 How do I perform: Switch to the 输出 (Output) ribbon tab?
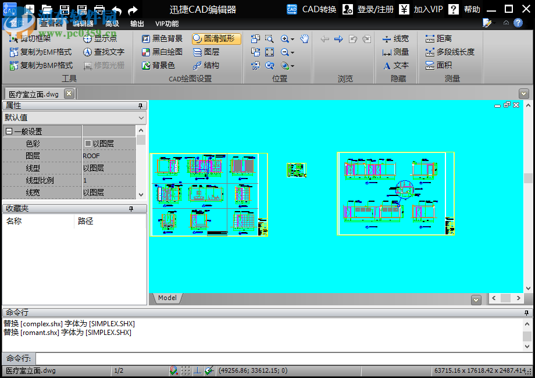click(x=137, y=24)
